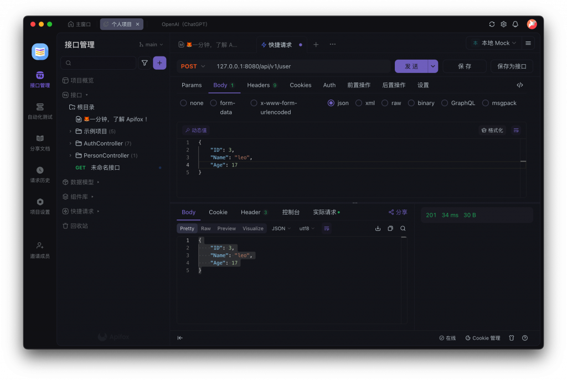567x380 pixels.
Task: Toggle word wrap icon in request body editor
Action: 516,131
